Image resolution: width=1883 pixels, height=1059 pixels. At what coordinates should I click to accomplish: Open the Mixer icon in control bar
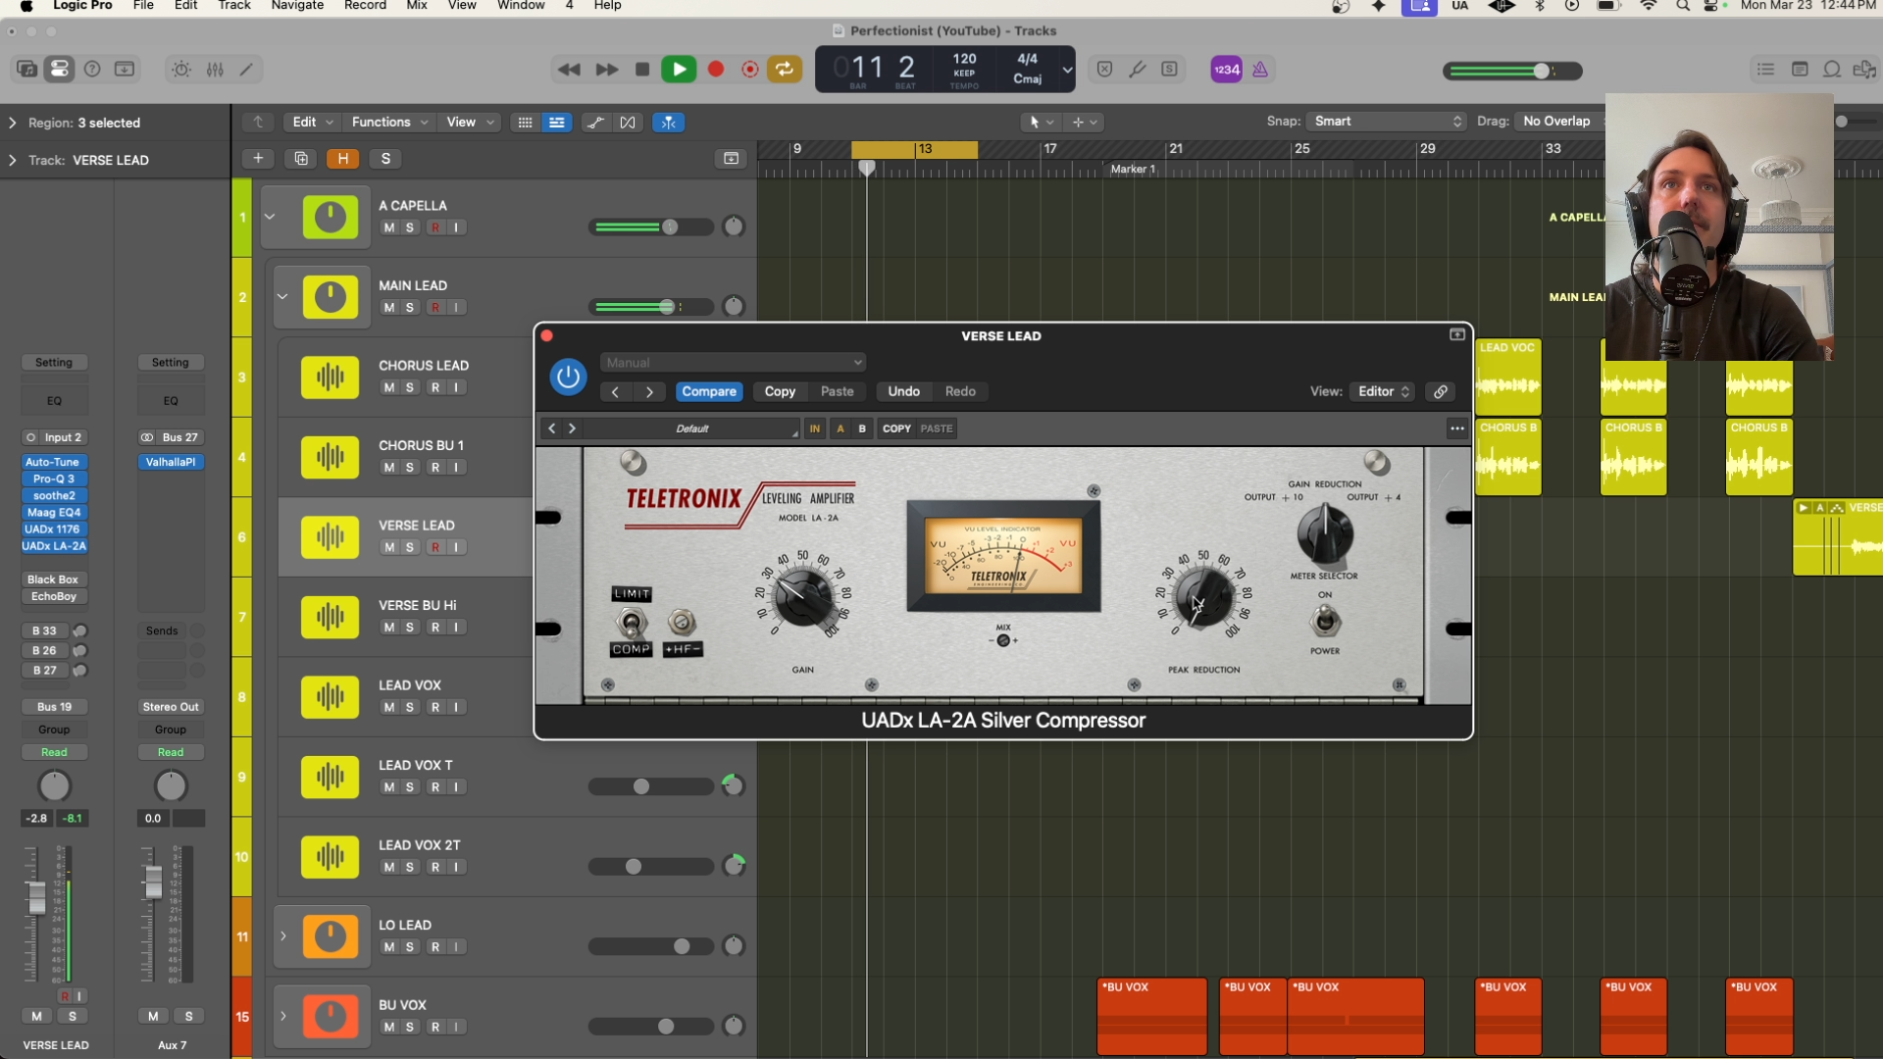pyautogui.click(x=215, y=70)
